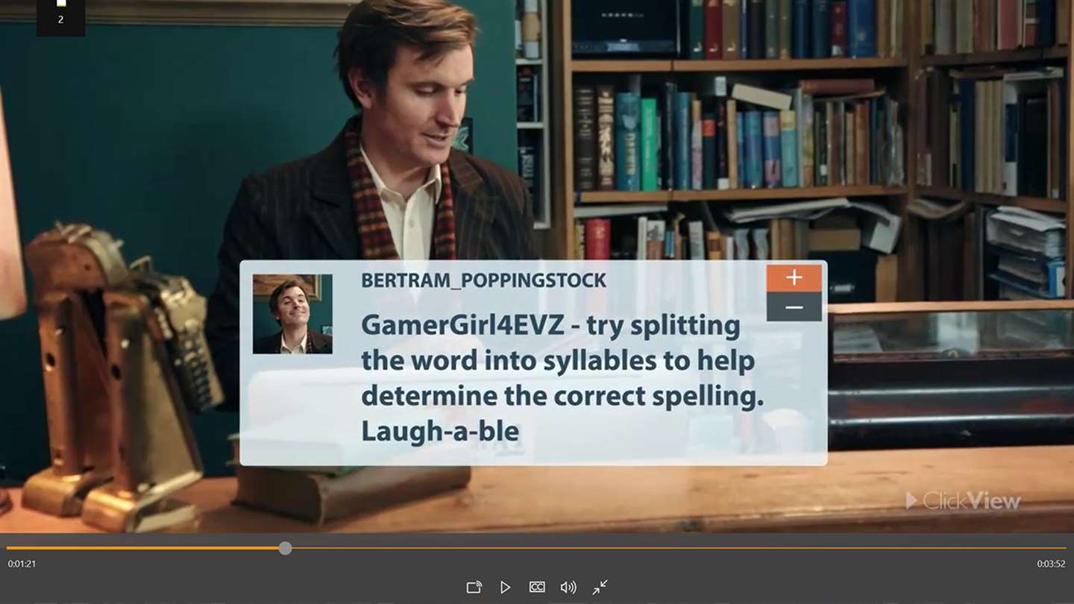Toggle closed captions with the CC icon
The width and height of the screenshot is (1074, 604).
point(537,587)
